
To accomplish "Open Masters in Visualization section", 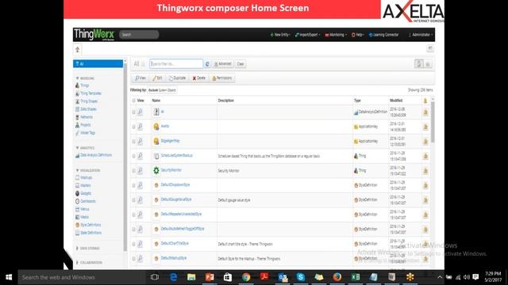I will (83, 185).
